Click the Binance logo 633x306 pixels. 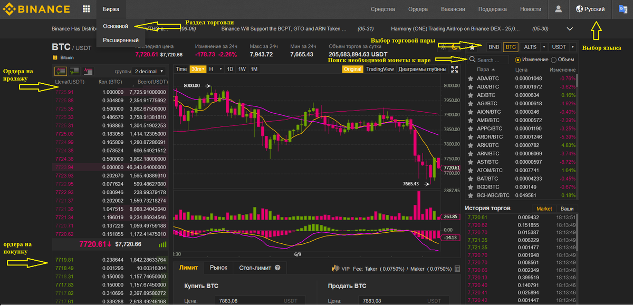36,9
